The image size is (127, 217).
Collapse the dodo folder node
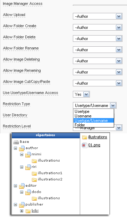[22, 192]
